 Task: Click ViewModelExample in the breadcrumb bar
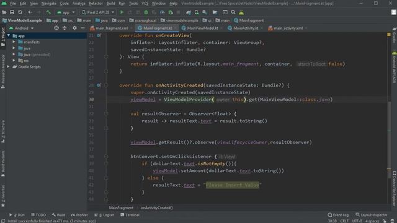[22, 20]
